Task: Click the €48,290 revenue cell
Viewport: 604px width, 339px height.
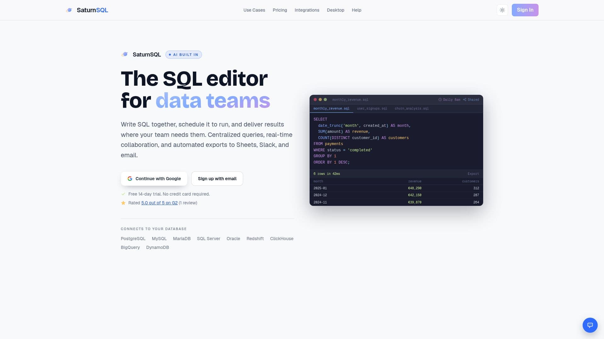Action: [415, 188]
